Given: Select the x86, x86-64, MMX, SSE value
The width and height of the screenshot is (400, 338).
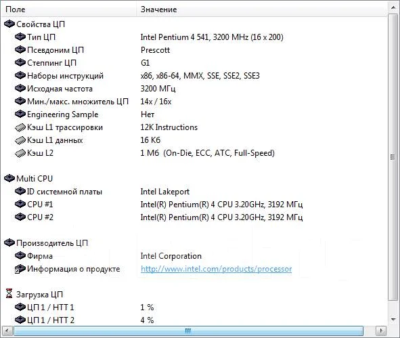Looking at the screenshot, I should tap(200, 76).
